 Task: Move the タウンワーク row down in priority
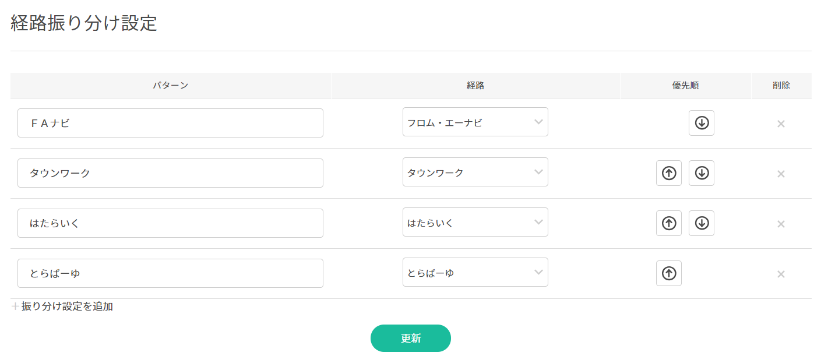point(702,173)
